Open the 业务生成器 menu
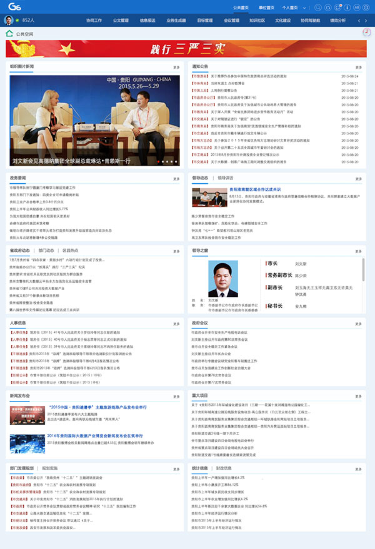Screen dimensions: 375x549 coord(176,20)
